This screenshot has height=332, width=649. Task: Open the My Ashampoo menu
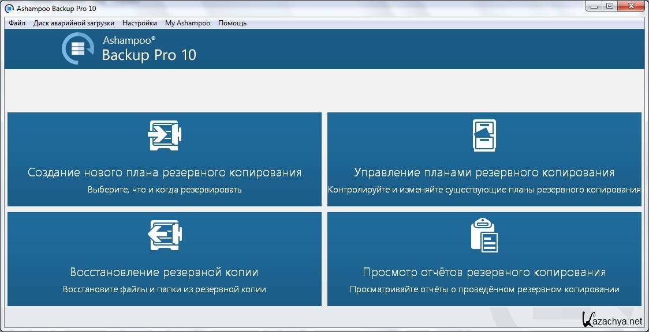188,23
